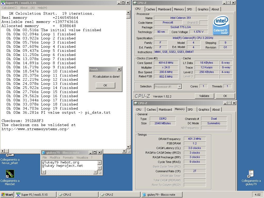Click the Core Voltage value 1.576 V
Image resolution: width=264 pixels, height=198 pixels.
click(x=199, y=32)
